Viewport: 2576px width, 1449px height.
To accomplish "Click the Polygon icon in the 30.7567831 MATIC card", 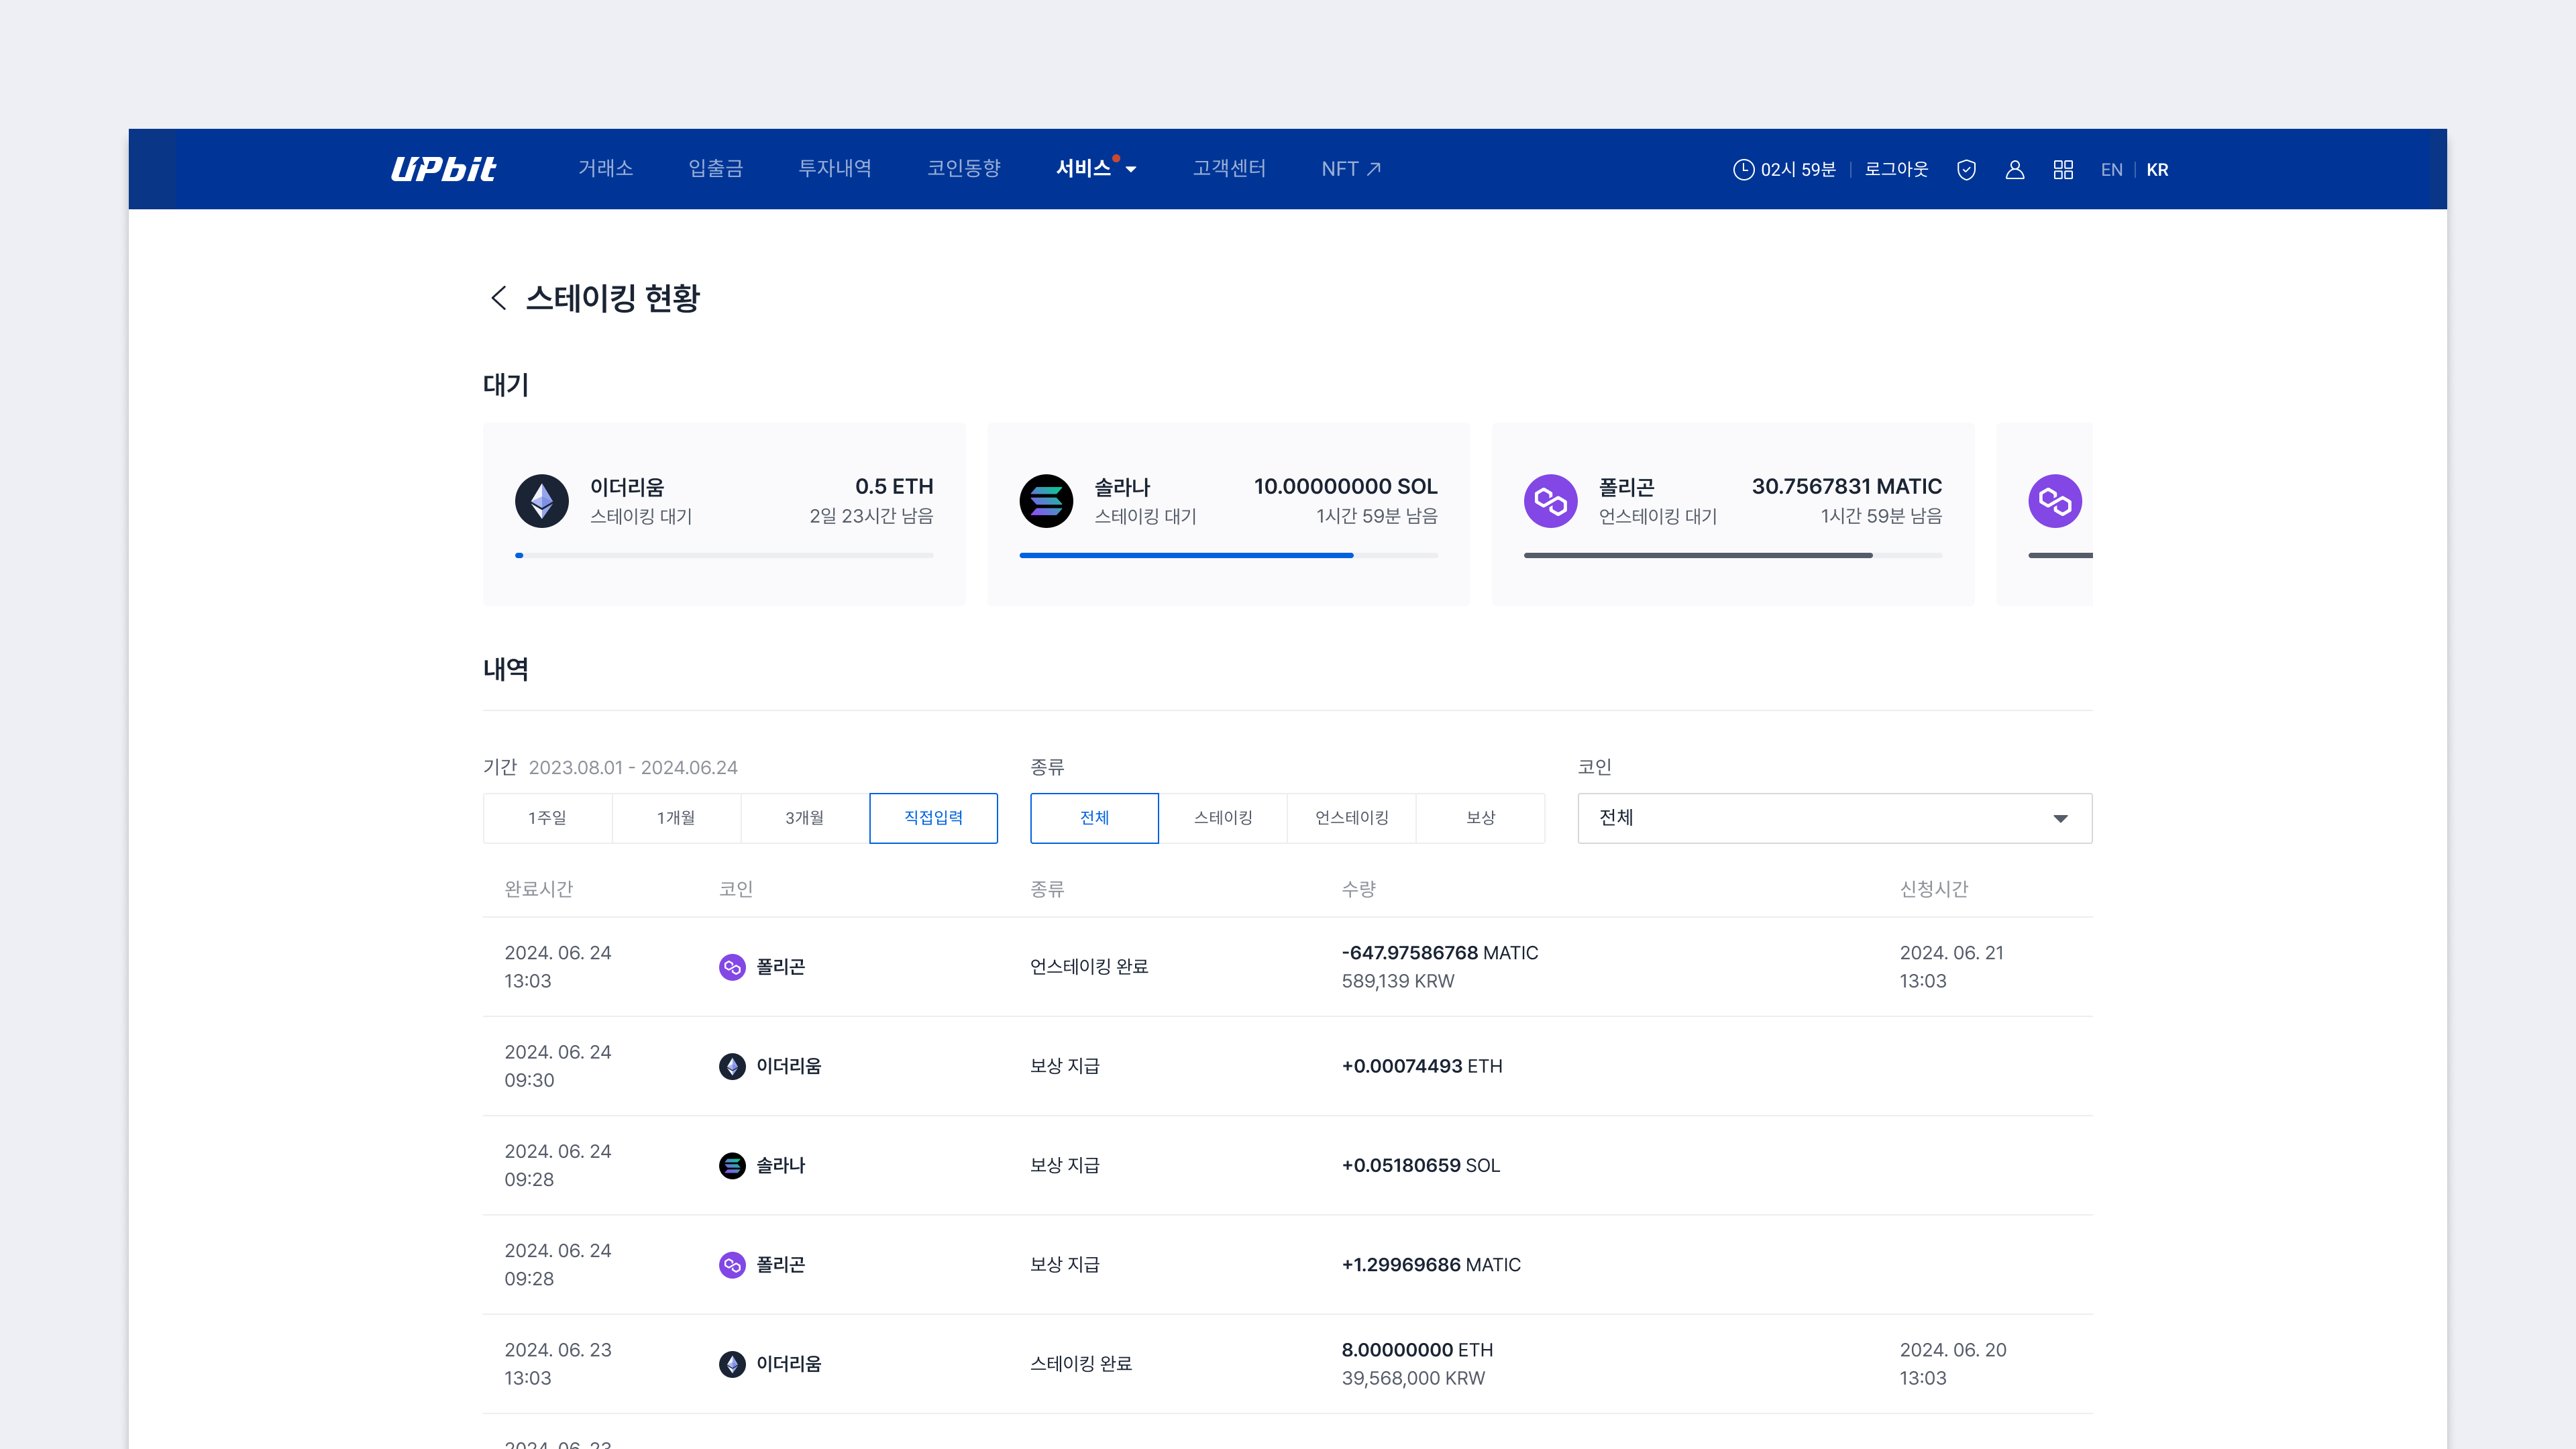I will pyautogui.click(x=1551, y=501).
